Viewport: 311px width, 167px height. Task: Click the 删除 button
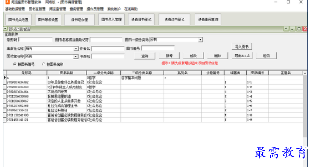[218, 56]
